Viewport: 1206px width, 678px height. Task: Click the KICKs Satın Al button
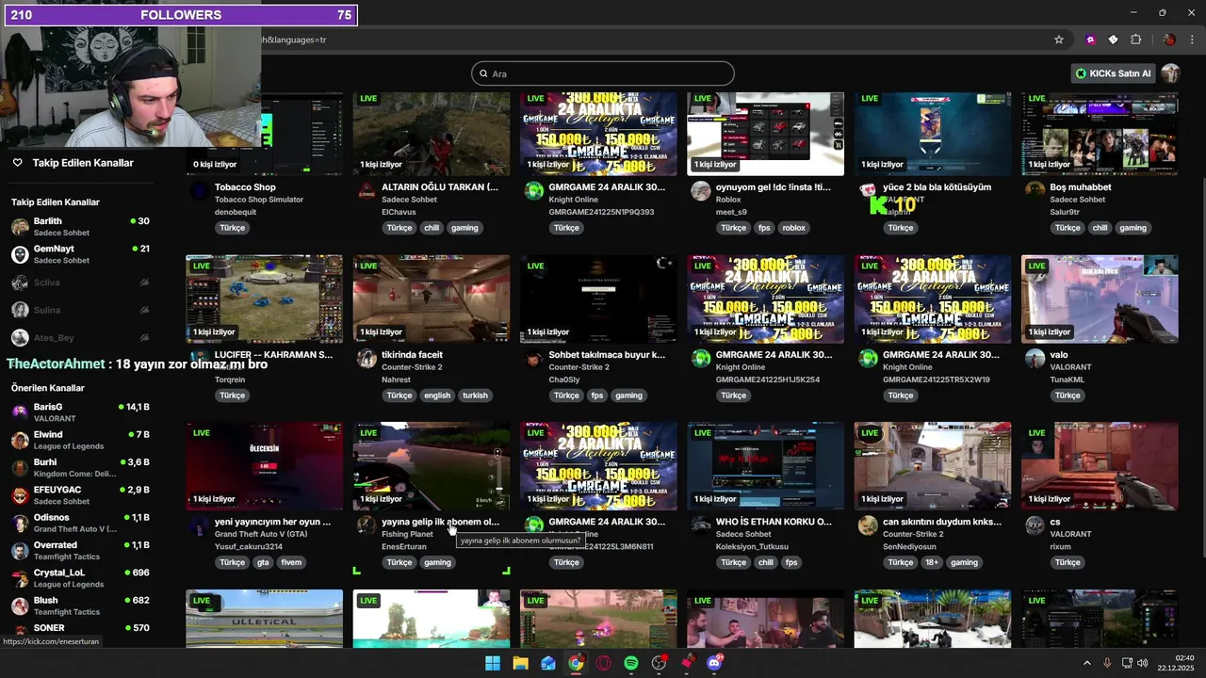1114,73
